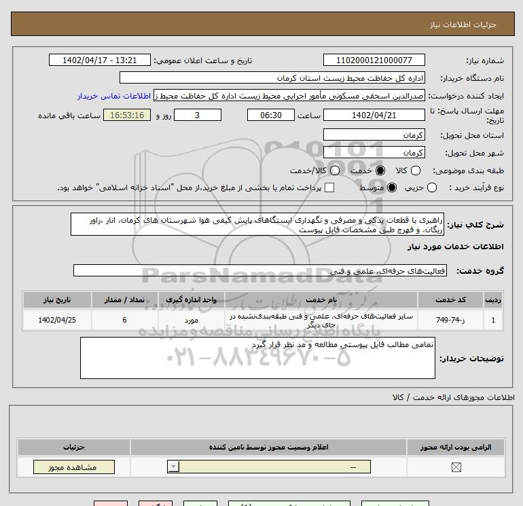Click the شهر محل تحویل field

(x=374, y=152)
